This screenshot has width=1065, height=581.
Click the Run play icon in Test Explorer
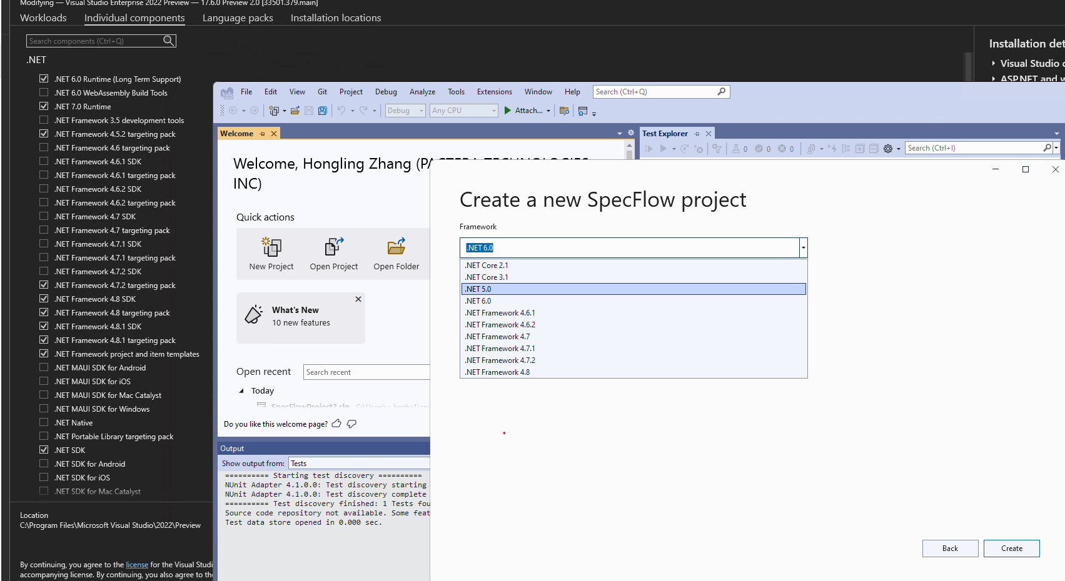[664, 149]
